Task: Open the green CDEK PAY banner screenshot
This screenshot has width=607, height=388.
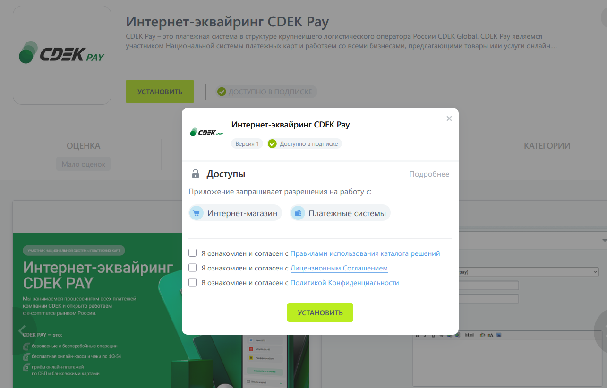Action: (161, 310)
